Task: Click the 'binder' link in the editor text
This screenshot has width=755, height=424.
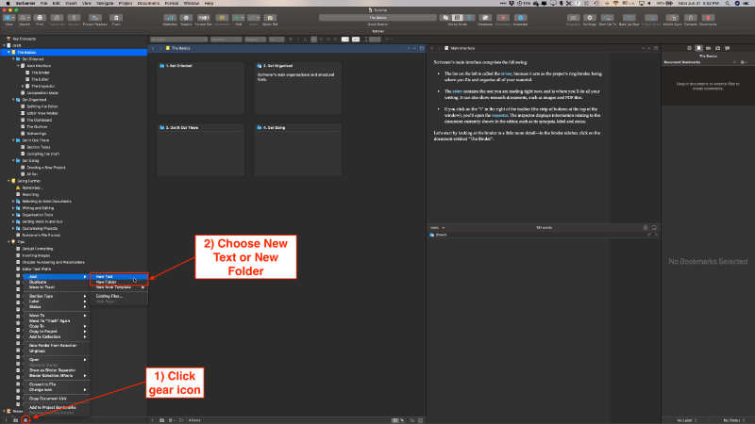Action: click(506, 74)
